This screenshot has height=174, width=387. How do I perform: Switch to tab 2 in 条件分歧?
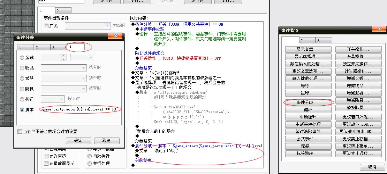42,48
